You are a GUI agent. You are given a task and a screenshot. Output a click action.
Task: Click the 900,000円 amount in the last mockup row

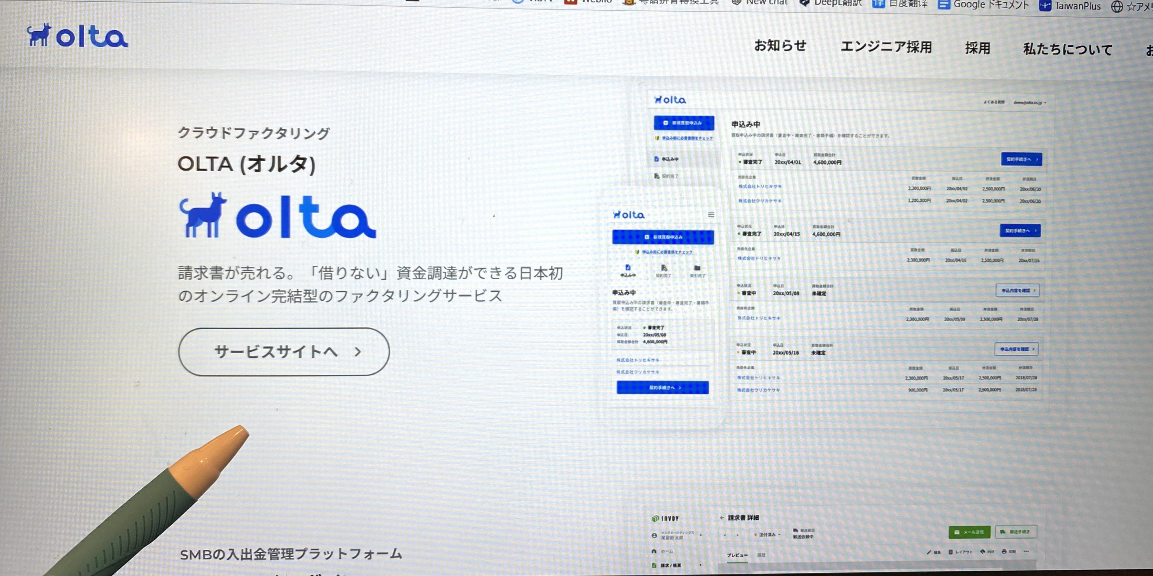click(918, 390)
